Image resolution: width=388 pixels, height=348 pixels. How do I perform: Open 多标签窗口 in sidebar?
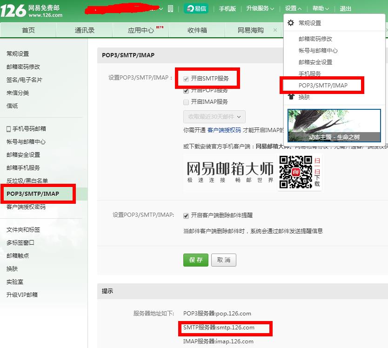coord(20,243)
